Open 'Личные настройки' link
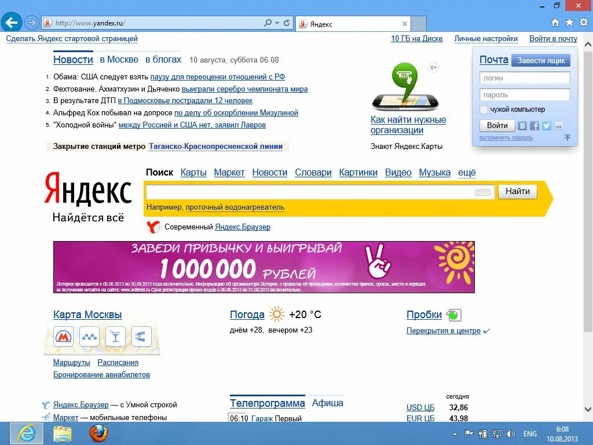Image resolution: width=593 pixels, height=445 pixels. [x=486, y=39]
